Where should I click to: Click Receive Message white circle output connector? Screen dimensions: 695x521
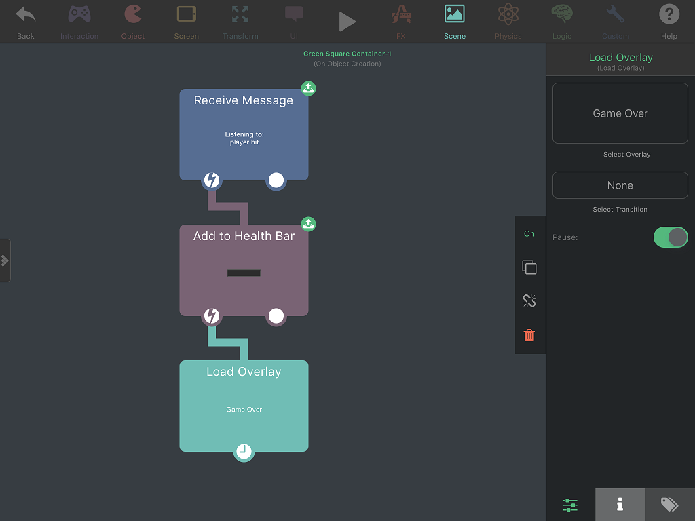click(x=276, y=180)
